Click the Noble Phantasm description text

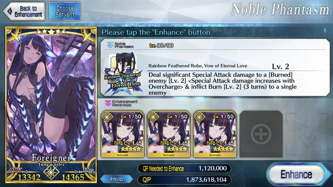(x=222, y=84)
